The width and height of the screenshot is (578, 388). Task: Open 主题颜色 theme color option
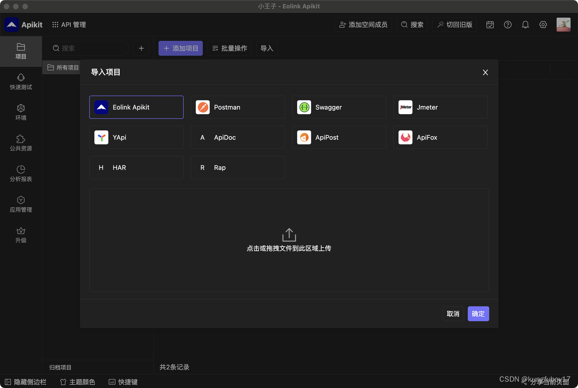click(x=78, y=382)
